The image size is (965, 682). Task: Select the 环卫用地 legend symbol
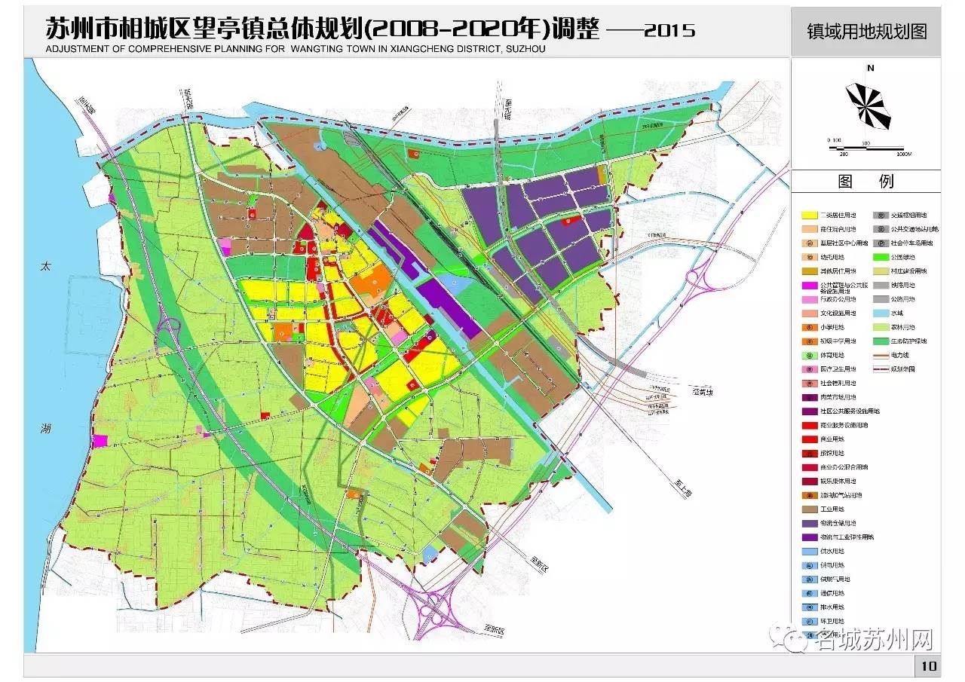coord(808,620)
